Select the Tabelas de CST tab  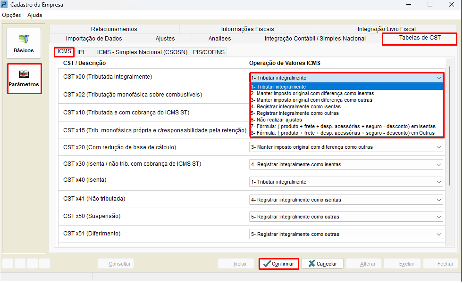420,38
